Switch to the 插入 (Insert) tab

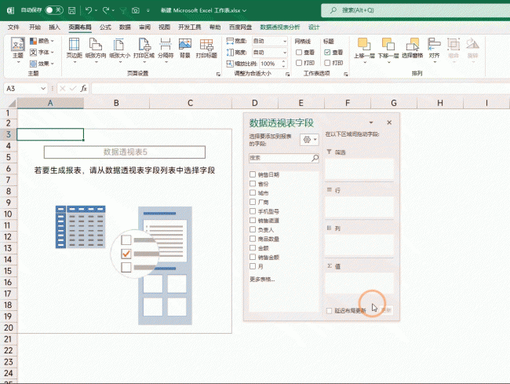(x=54, y=27)
